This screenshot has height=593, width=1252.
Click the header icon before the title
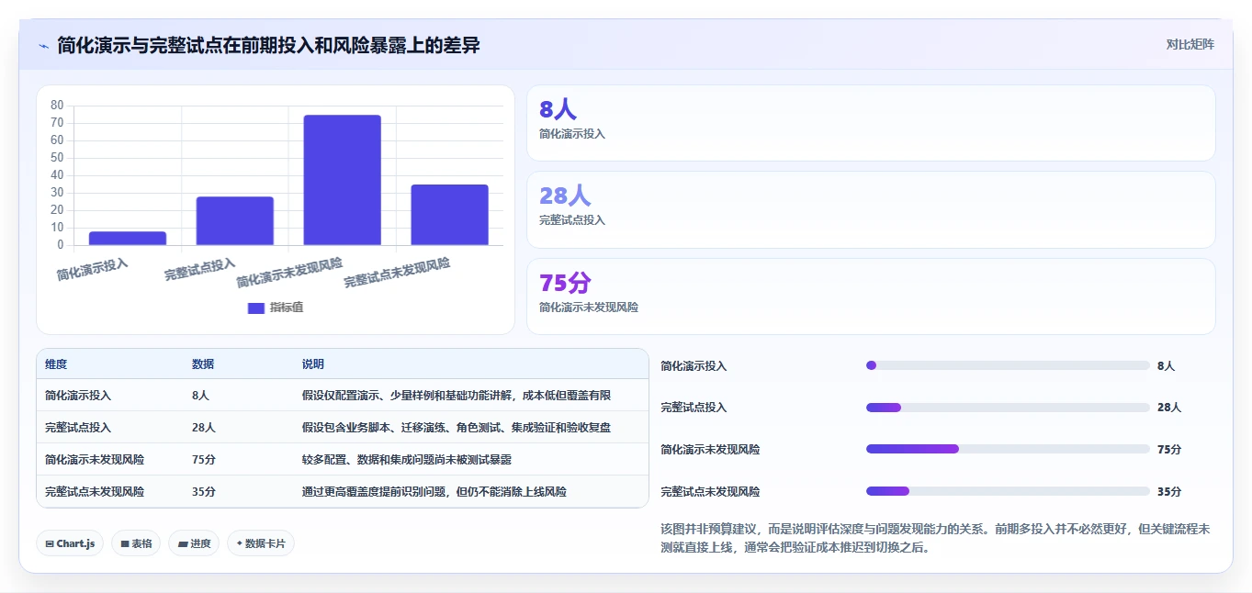(43, 45)
